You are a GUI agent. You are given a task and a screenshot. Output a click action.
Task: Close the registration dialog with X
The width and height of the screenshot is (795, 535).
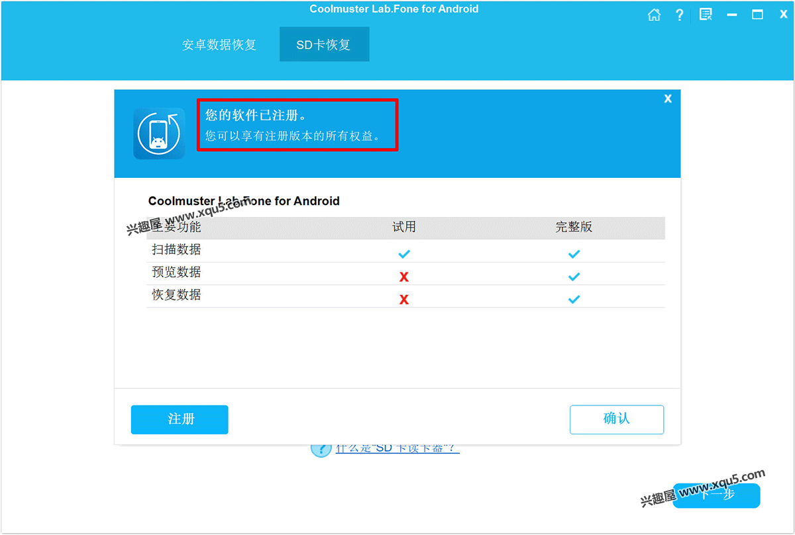click(668, 99)
